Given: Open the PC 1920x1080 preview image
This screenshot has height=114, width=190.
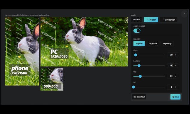Looking at the screenshot, I should (84, 42).
